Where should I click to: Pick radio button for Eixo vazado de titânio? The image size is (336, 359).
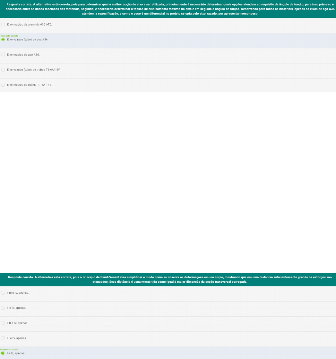coord(3,70)
